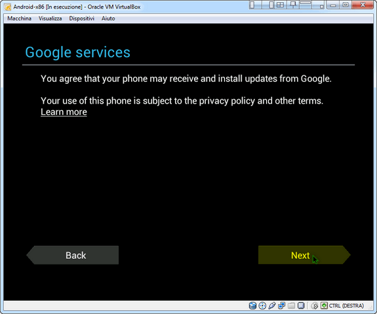Click the network adapters status icon

tap(281, 305)
